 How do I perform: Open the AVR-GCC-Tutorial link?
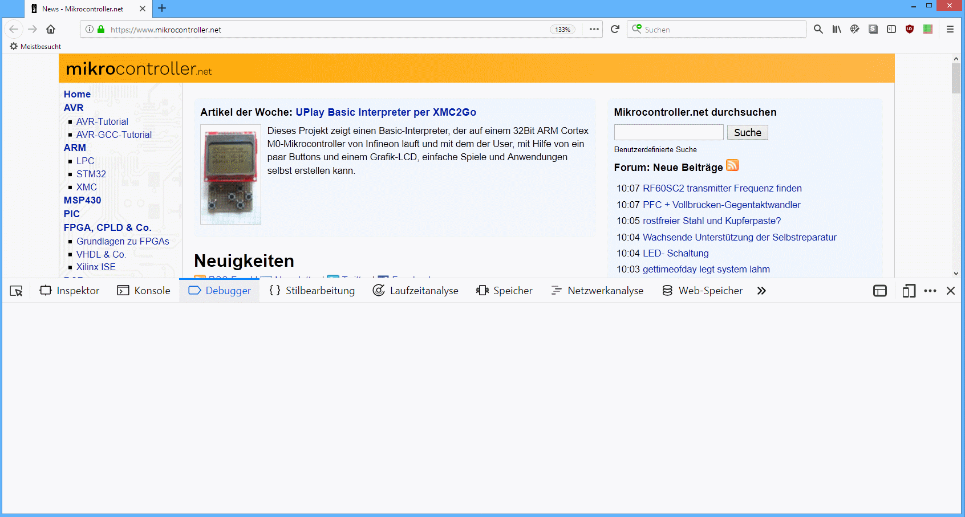(x=114, y=135)
